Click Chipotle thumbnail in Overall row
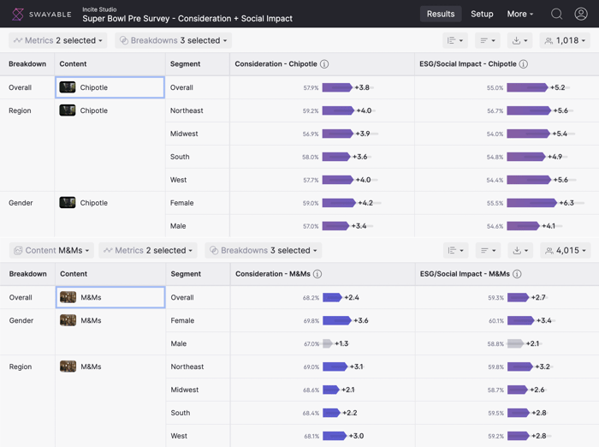This screenshot has height=447, width=599. pyautogui.click(x=68, y=87)
